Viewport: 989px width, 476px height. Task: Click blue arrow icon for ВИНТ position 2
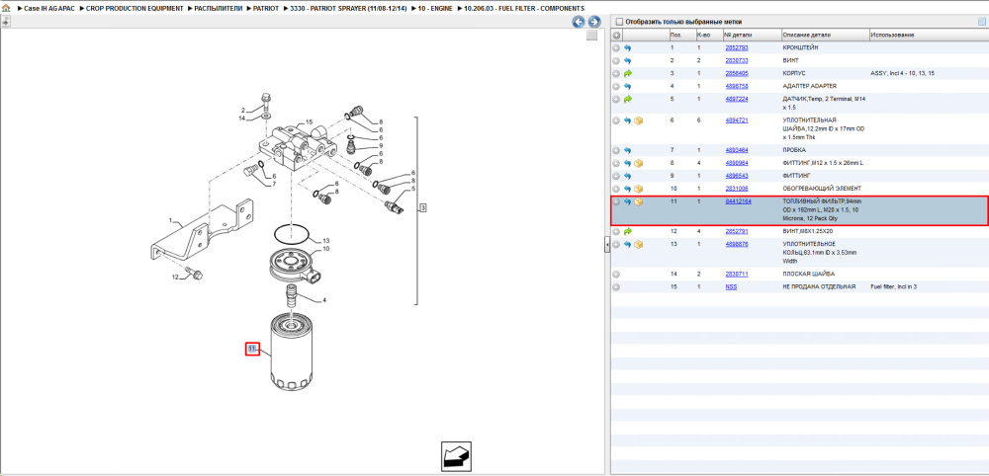click(x=627, y=60)
